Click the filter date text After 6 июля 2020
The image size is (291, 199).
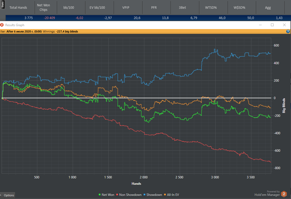point(24,31)
